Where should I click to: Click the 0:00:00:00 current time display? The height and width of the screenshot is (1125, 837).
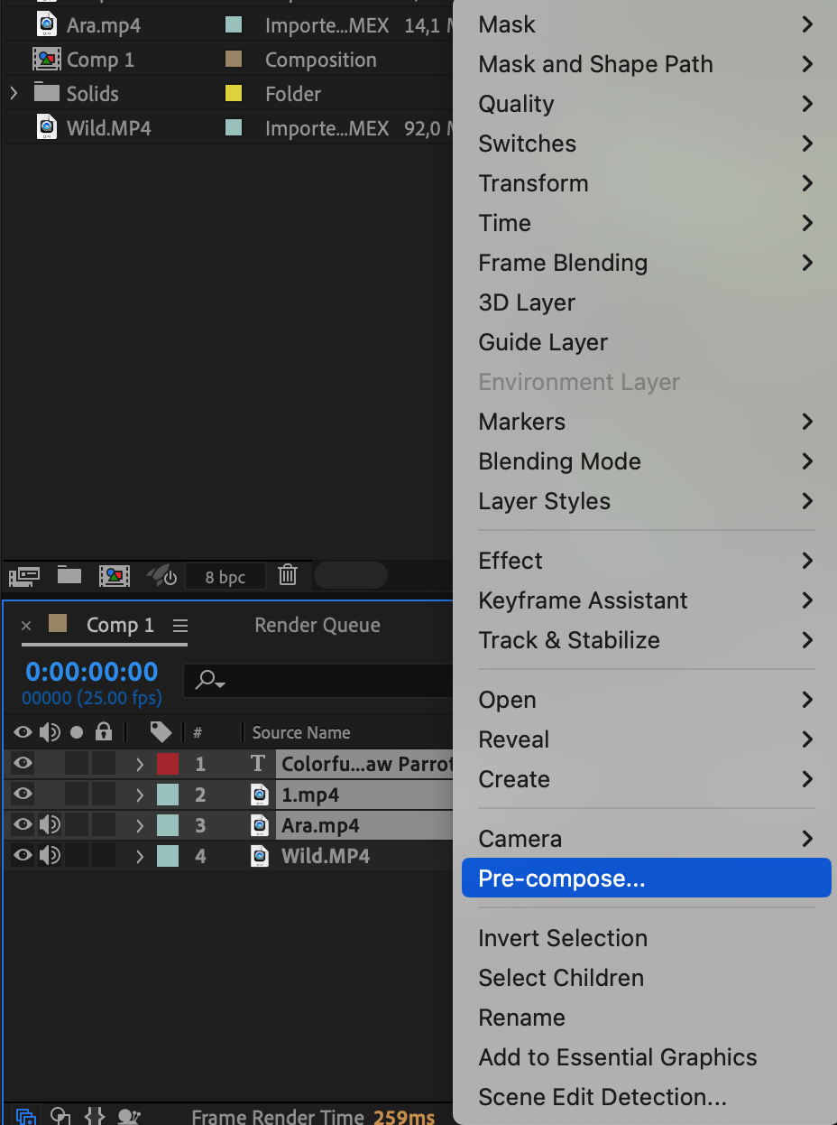(x=92, y=672)
